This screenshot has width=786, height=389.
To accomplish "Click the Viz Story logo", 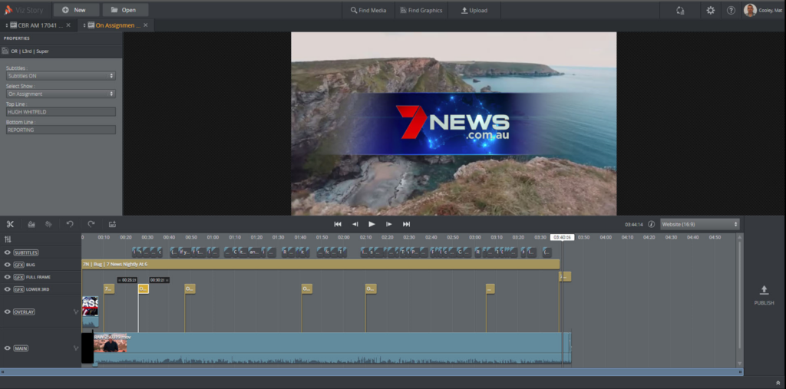I will 24,10.
